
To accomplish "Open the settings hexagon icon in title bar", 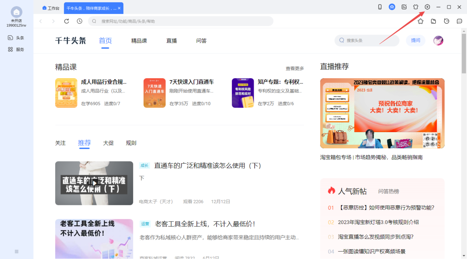I will coord(427,7).
